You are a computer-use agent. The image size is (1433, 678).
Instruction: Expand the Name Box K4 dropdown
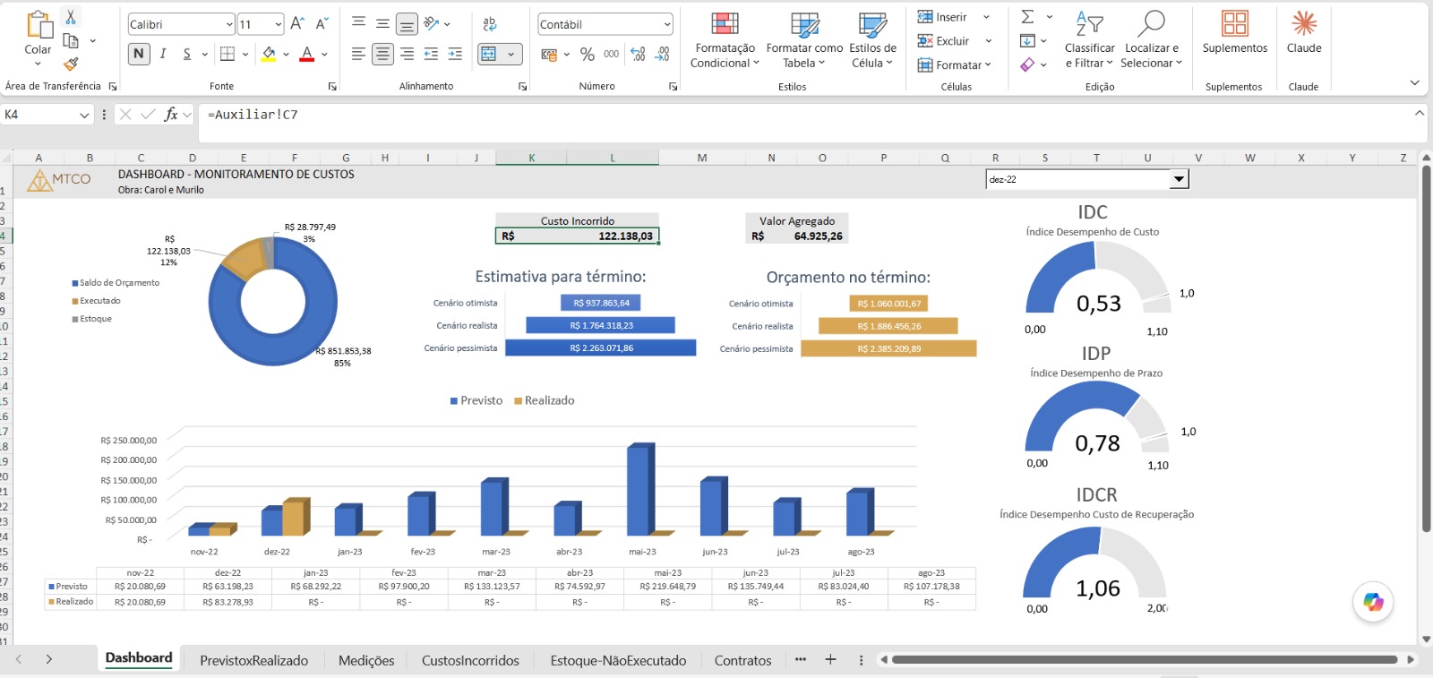84,115
